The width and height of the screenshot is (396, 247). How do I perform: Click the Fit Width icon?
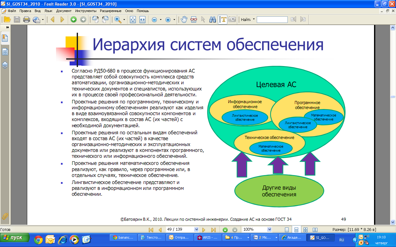pos(143,19)
